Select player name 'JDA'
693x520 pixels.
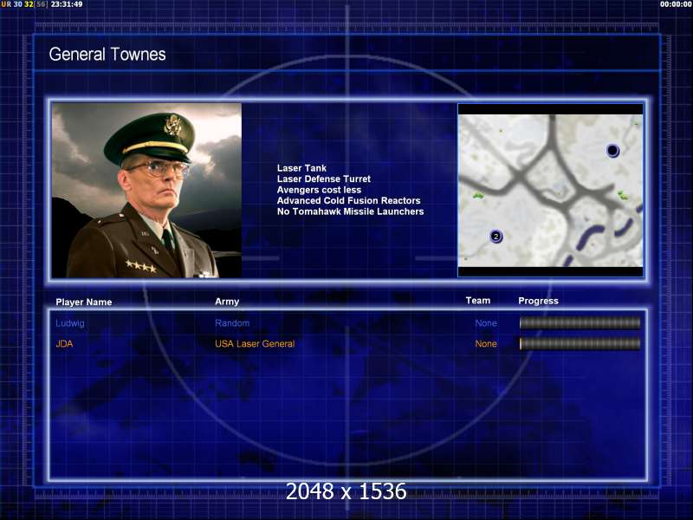pyautogui.click(x=64, y=343)
